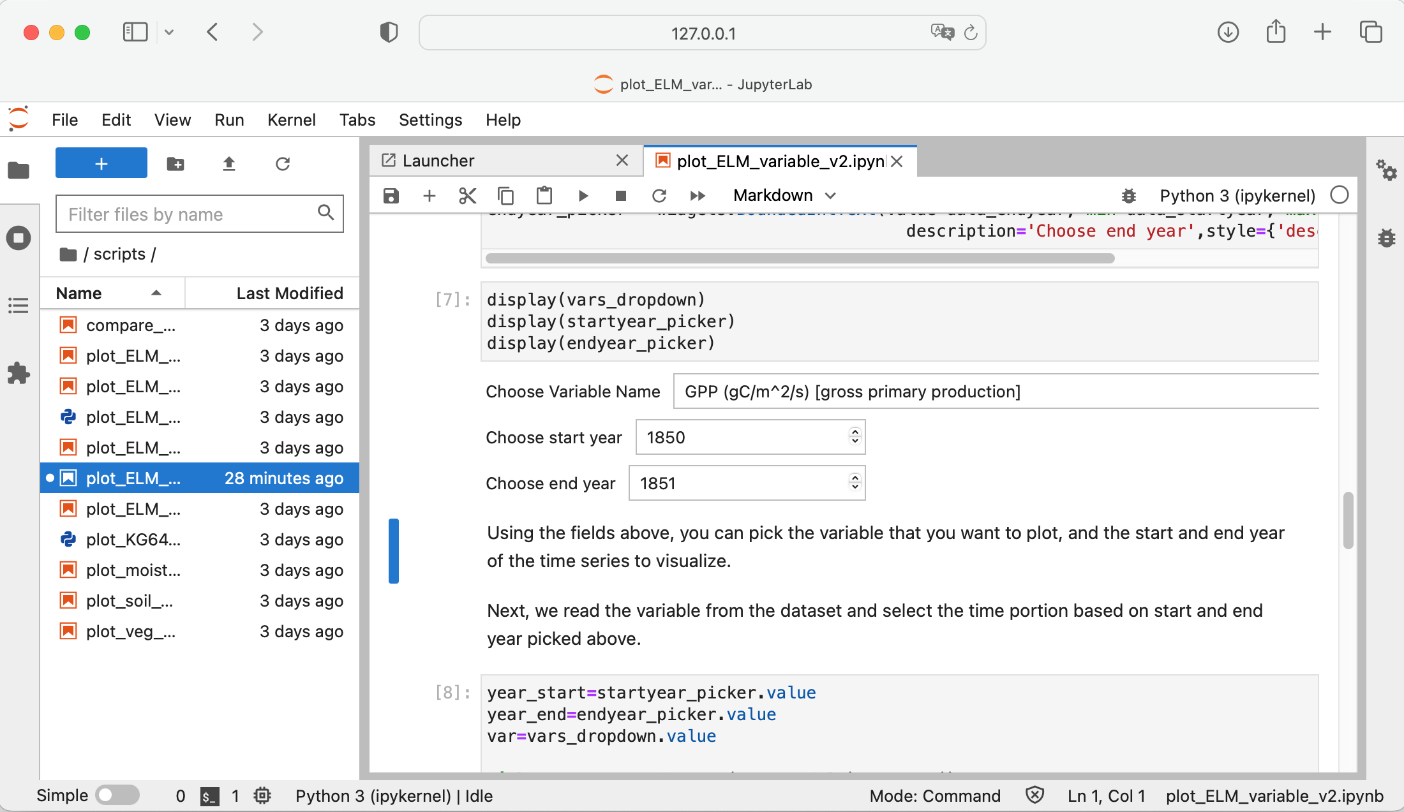Toggle Simple interface mode switch
The width and height of the screenshot is (1404, 812).
117,795
